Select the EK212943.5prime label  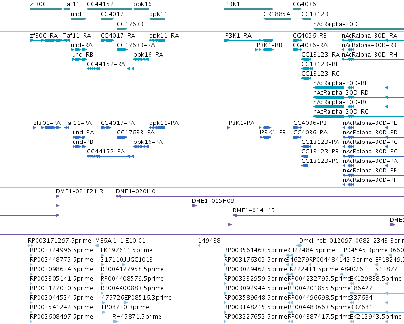click(x=376, y=317)
